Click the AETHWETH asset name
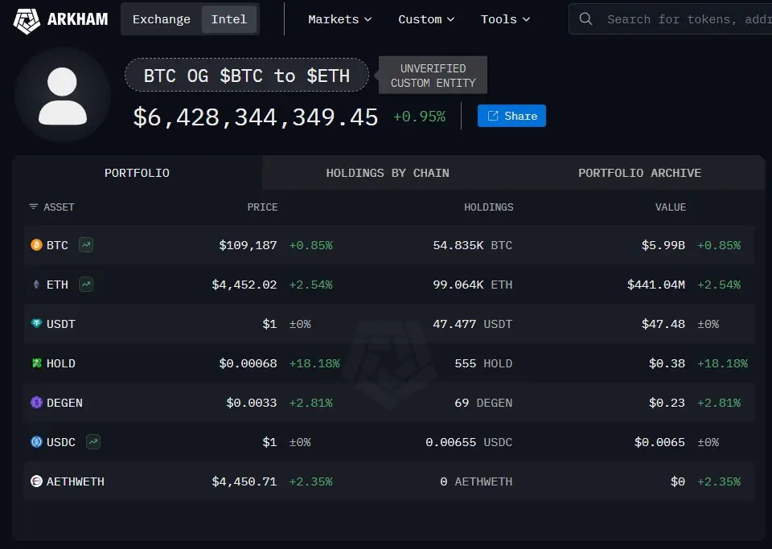772x549 pixels. click(x=76, y=481)
